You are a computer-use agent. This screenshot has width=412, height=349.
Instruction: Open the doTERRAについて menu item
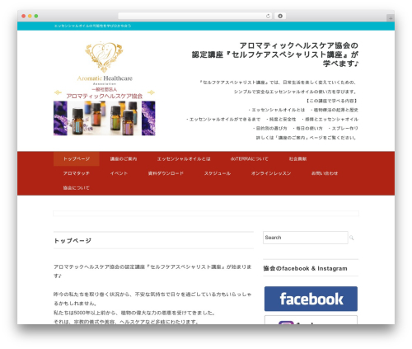[249, 158]
